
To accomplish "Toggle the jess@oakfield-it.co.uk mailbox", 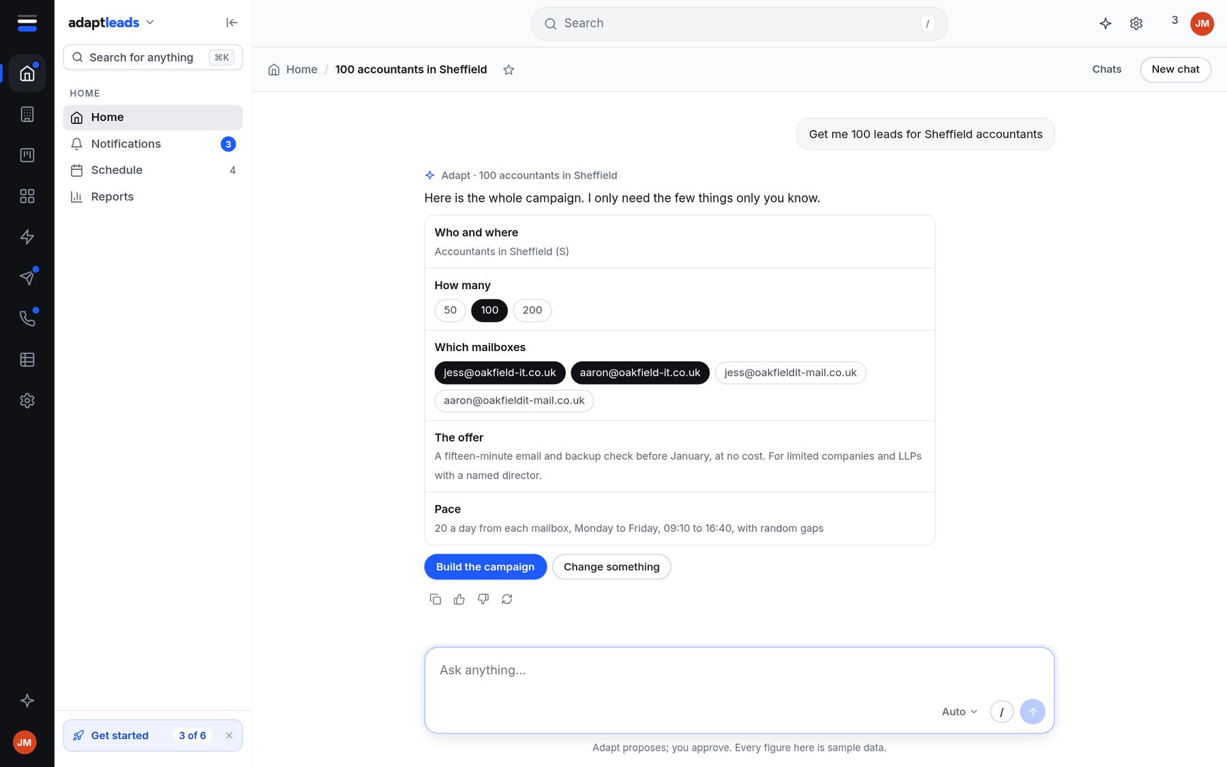I will coord(500,373).
